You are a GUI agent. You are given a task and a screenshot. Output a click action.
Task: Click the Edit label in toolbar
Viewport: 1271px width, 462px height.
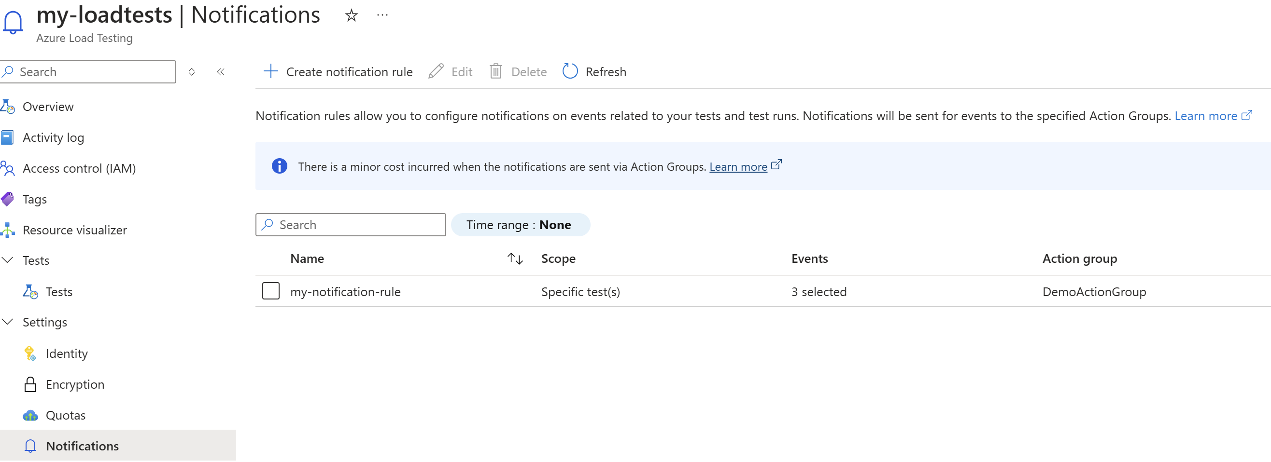(461, 72)
